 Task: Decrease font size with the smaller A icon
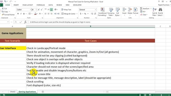(x=42, y=10)
